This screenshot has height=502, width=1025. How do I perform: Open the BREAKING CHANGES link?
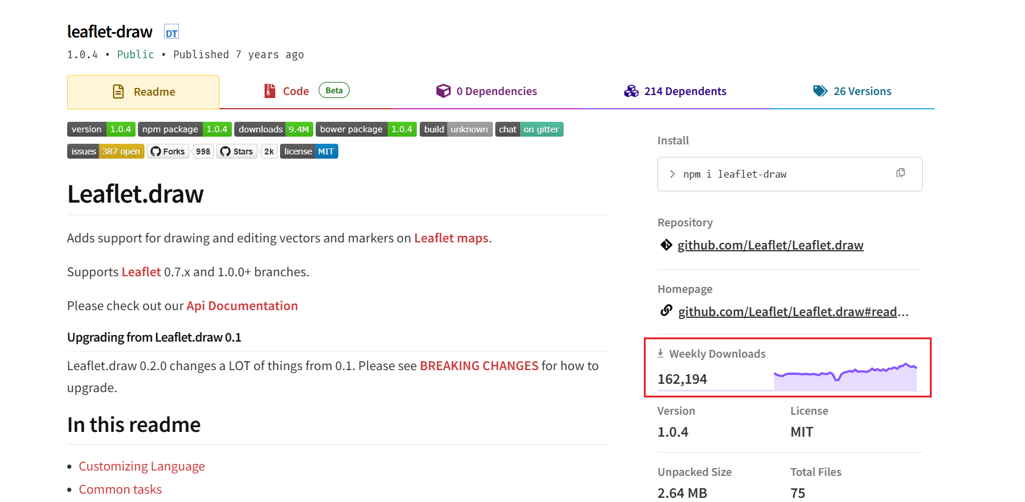pyautogui.click(x=479, y=366)
